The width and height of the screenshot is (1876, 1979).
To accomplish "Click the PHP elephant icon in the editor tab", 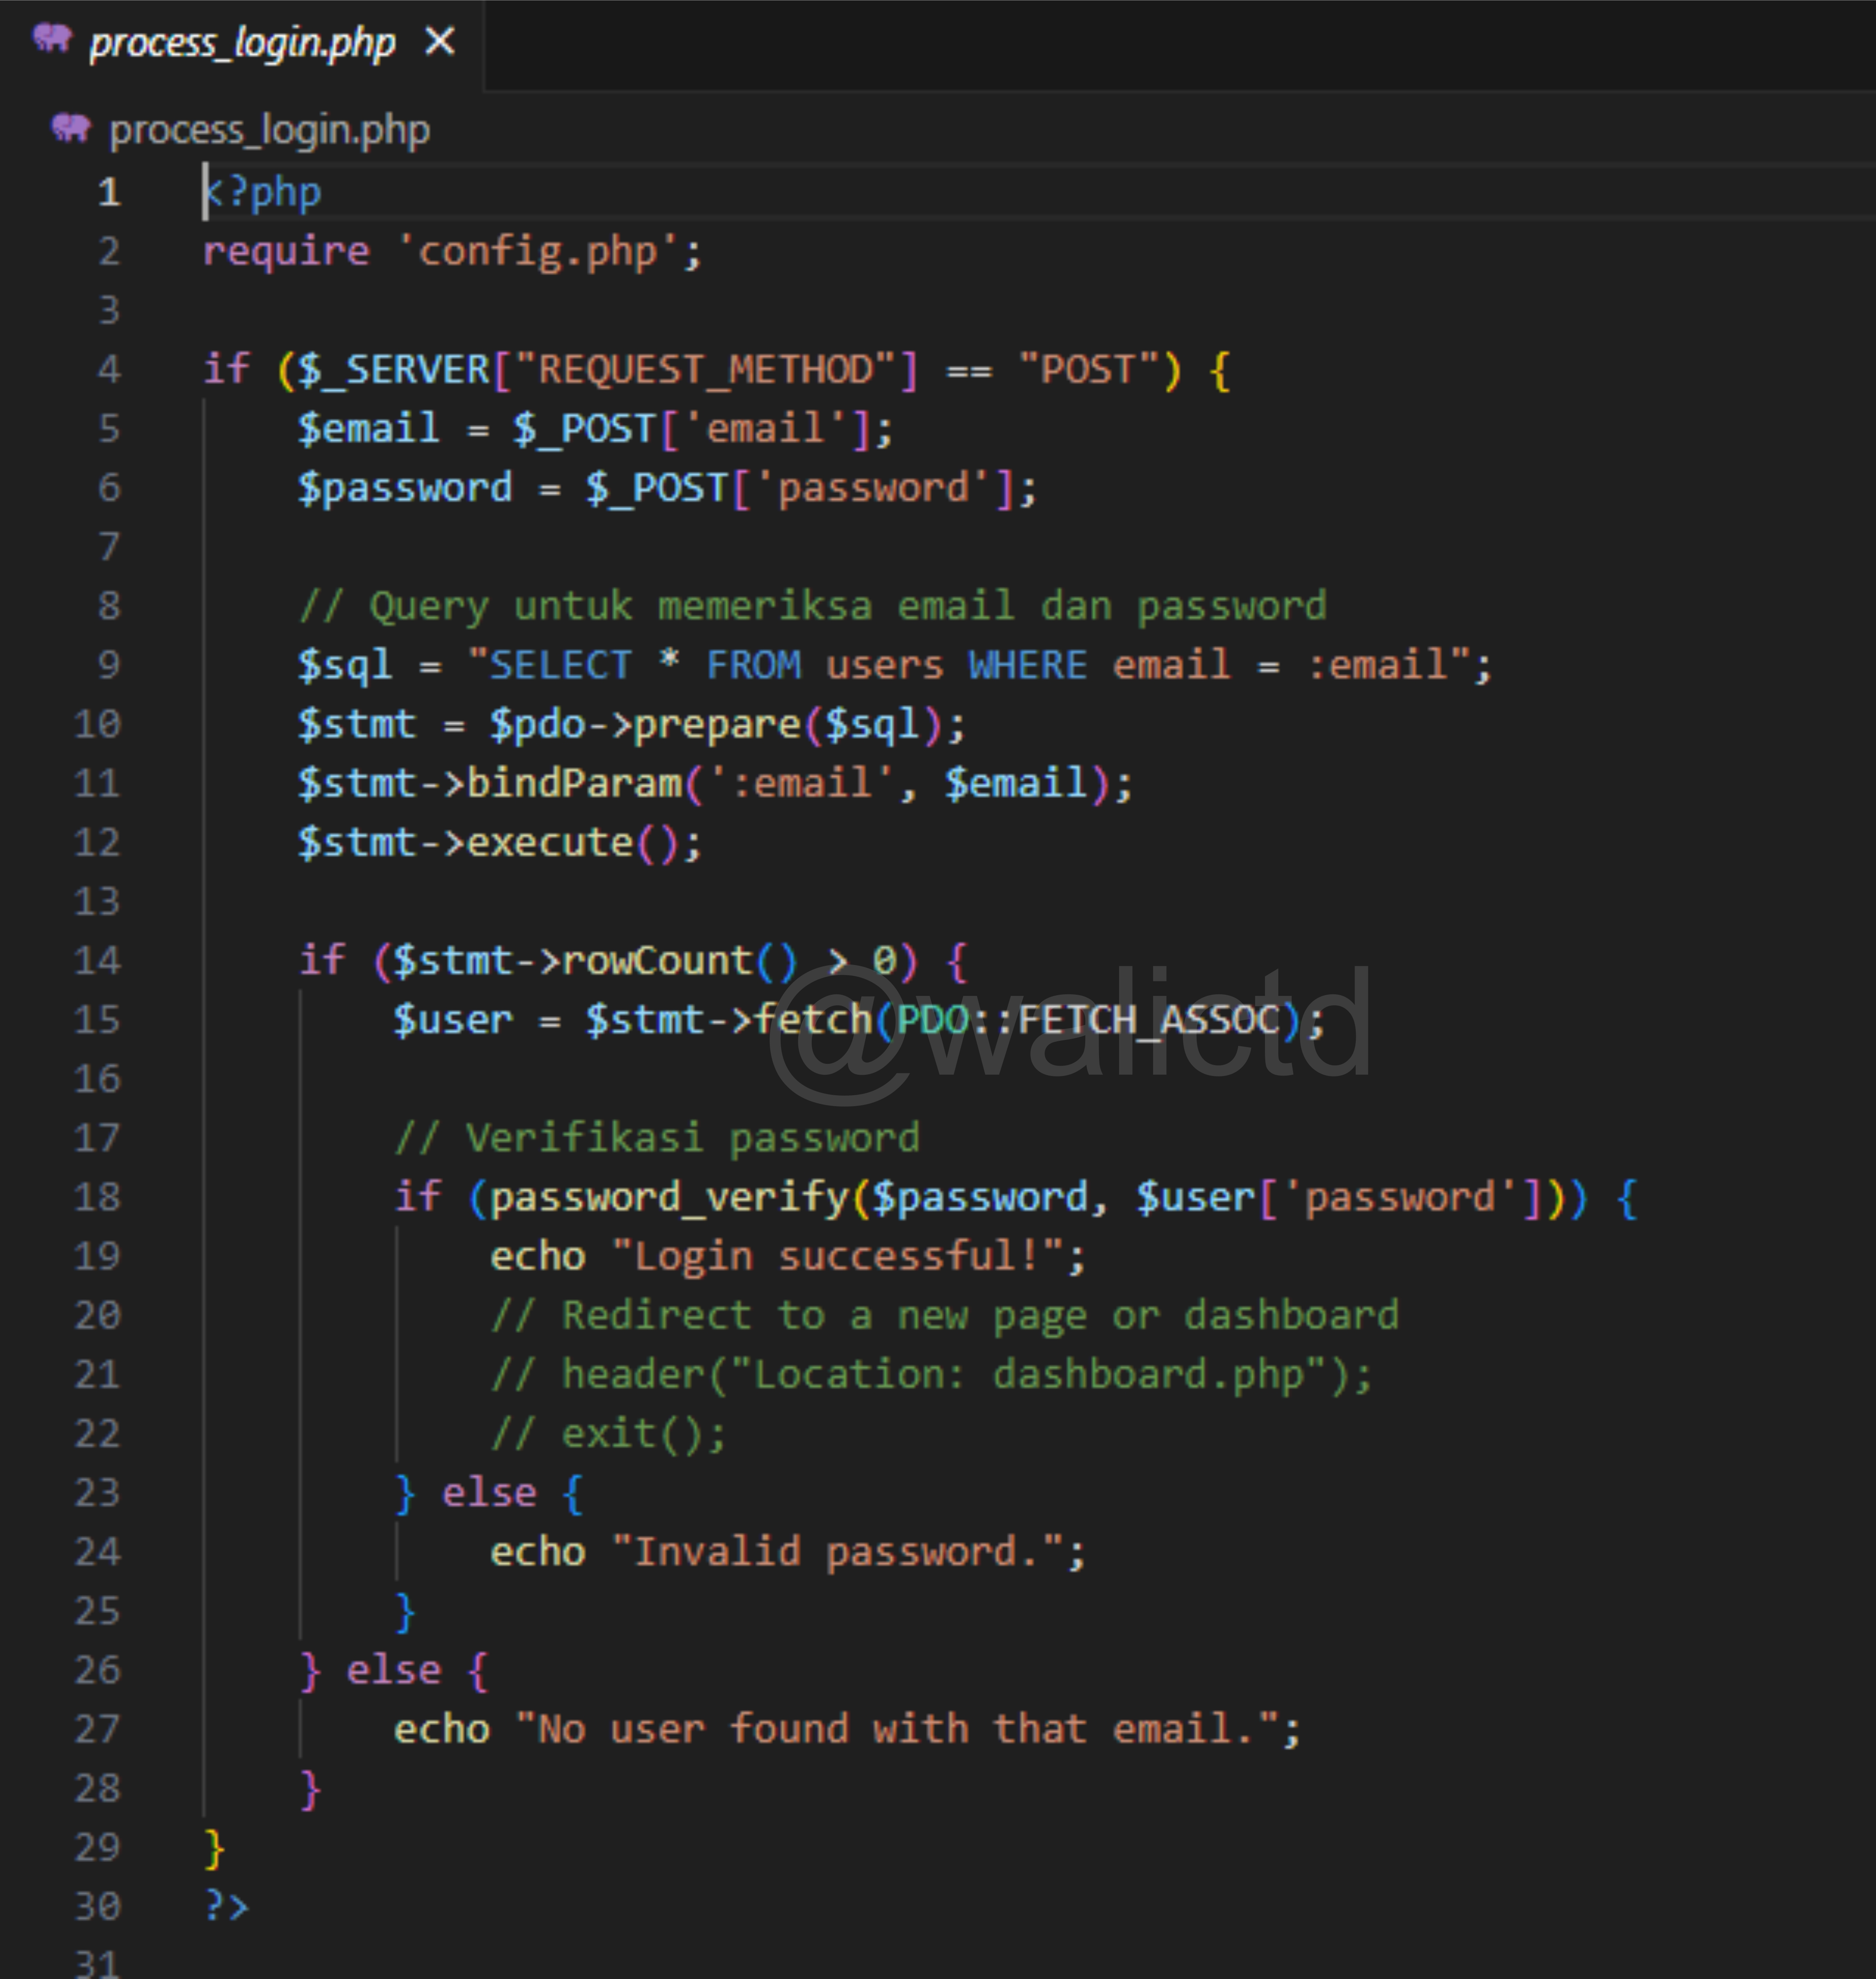I will coord(51,40).
